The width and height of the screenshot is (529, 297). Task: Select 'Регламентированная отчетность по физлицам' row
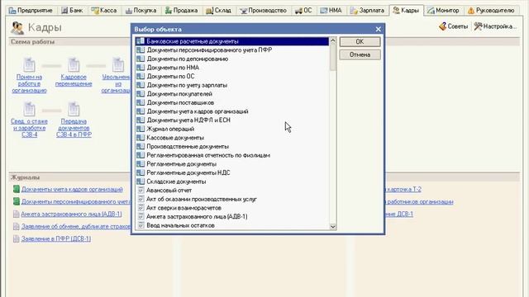pyautogui.click(x=232, y=155)
